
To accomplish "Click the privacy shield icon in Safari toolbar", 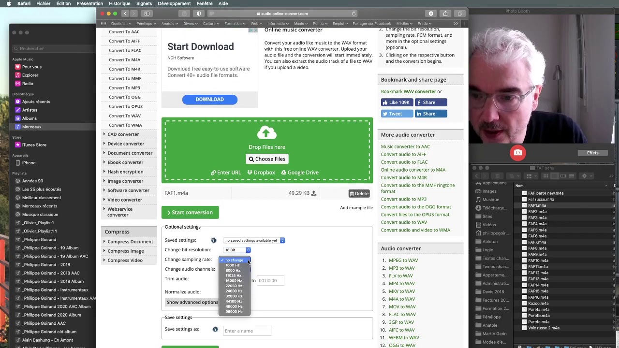I will 199,14.
